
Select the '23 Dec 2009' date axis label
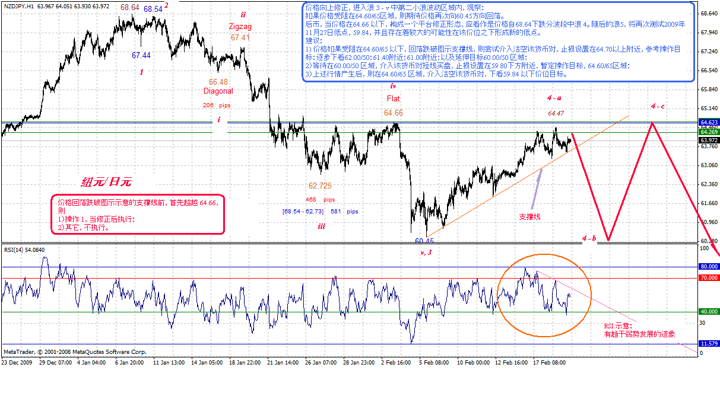point(18,362)
